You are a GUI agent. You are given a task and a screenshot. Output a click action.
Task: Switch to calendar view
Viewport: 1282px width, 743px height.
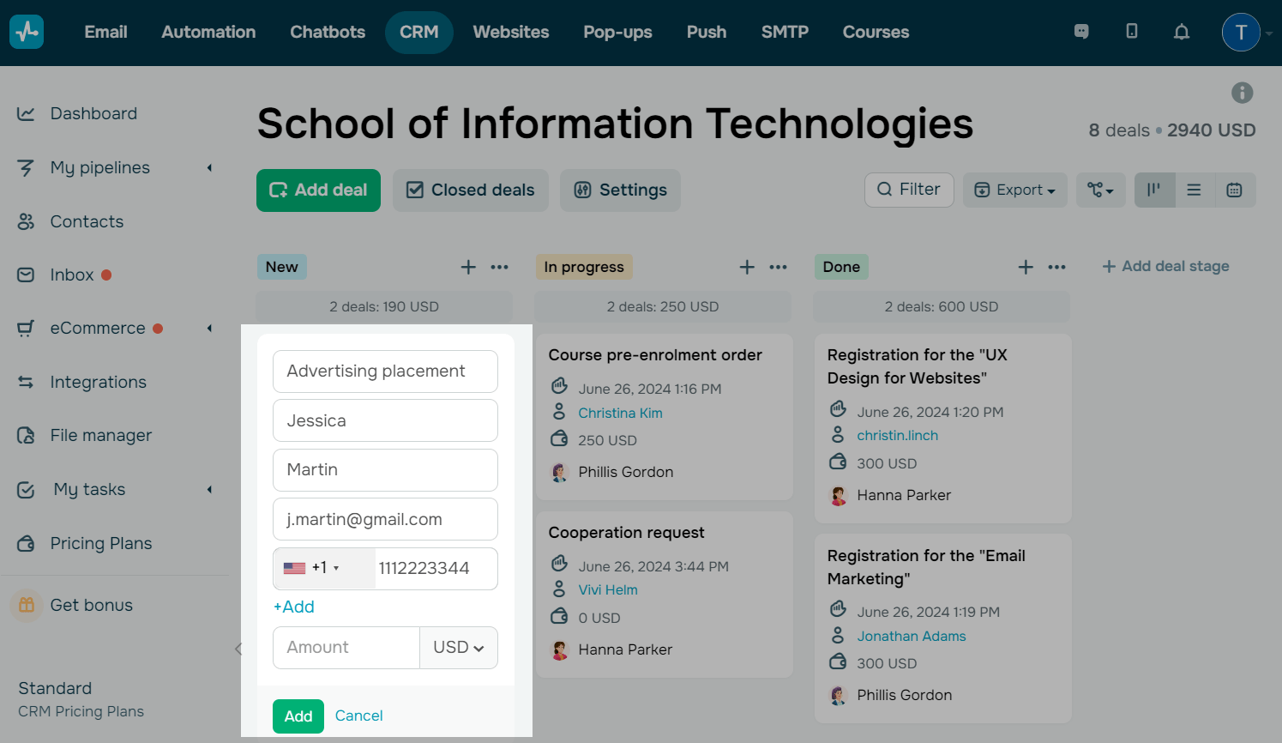tap(1234, 190)
